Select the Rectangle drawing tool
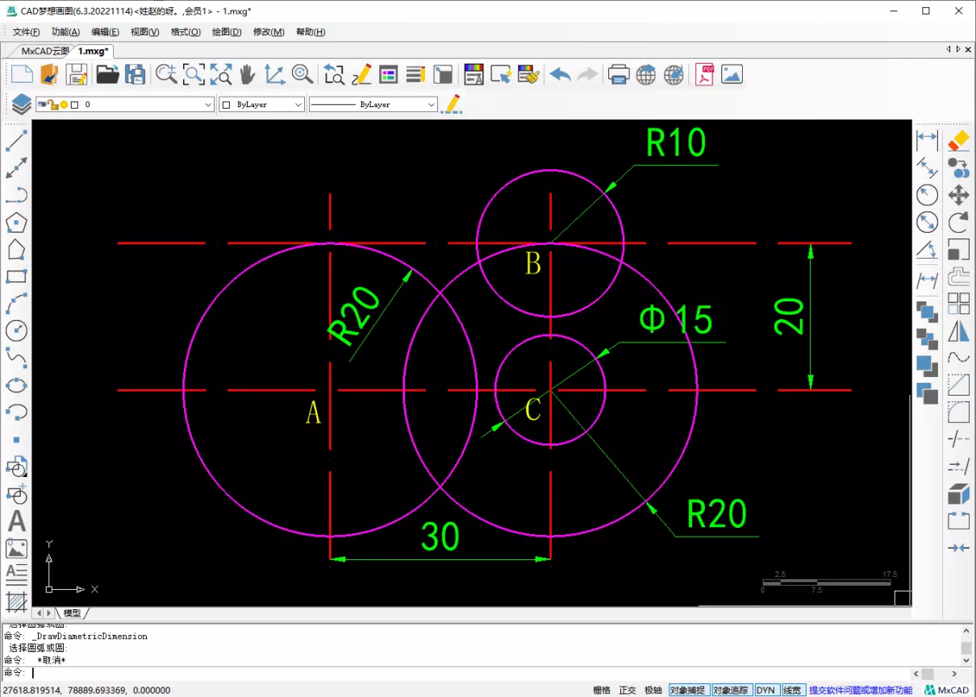Image resolution: width=976 pixels, height=697 pixels. point(17,276)
